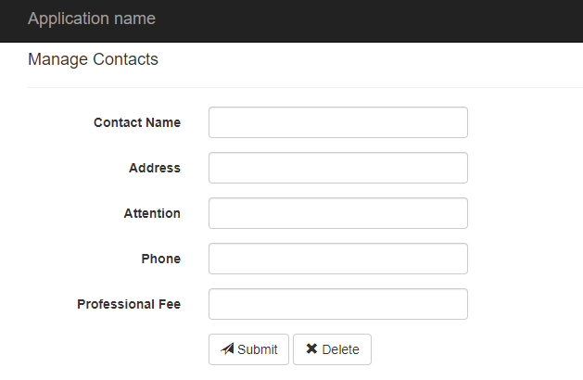Click into the Address input box
This screenshot has height=380, width=583.
point(337,168)
